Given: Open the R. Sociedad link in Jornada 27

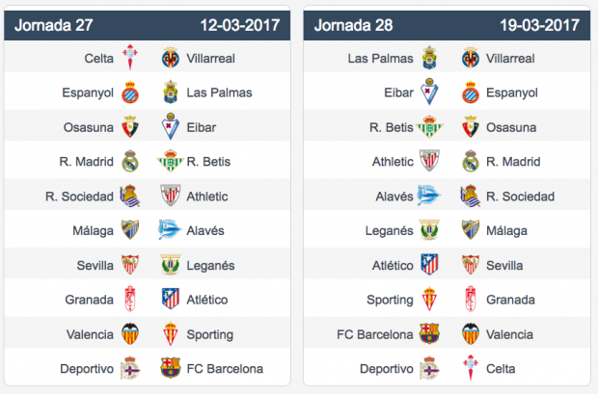Looking at the screenshot, I should point(79,197).
